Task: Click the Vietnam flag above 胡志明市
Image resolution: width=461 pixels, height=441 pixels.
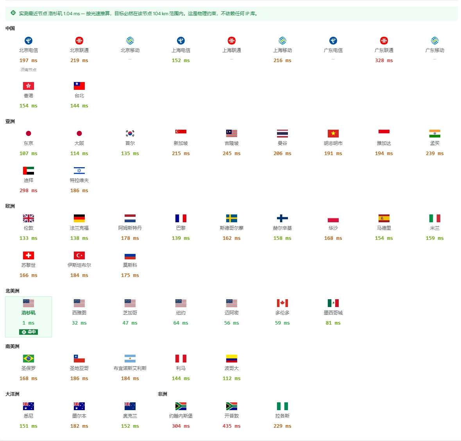Action: [x=333, y=134]
